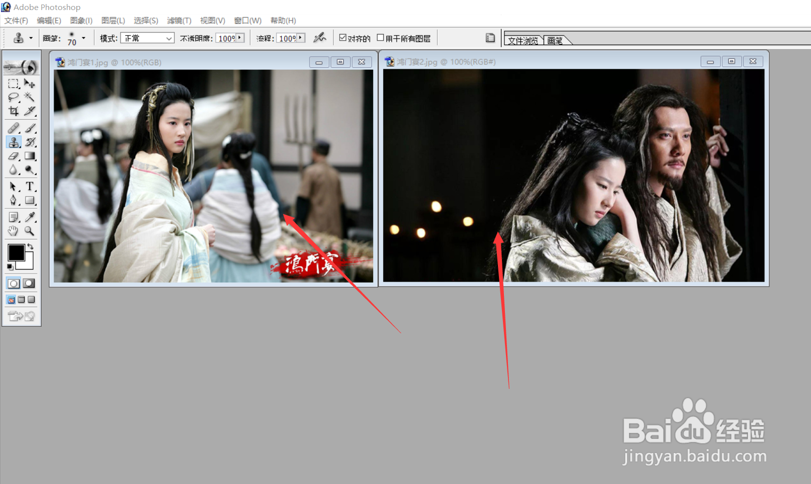The image size is (811, 484).
Task: Open the tool preset picker arrow
Action: pos(31,38)
